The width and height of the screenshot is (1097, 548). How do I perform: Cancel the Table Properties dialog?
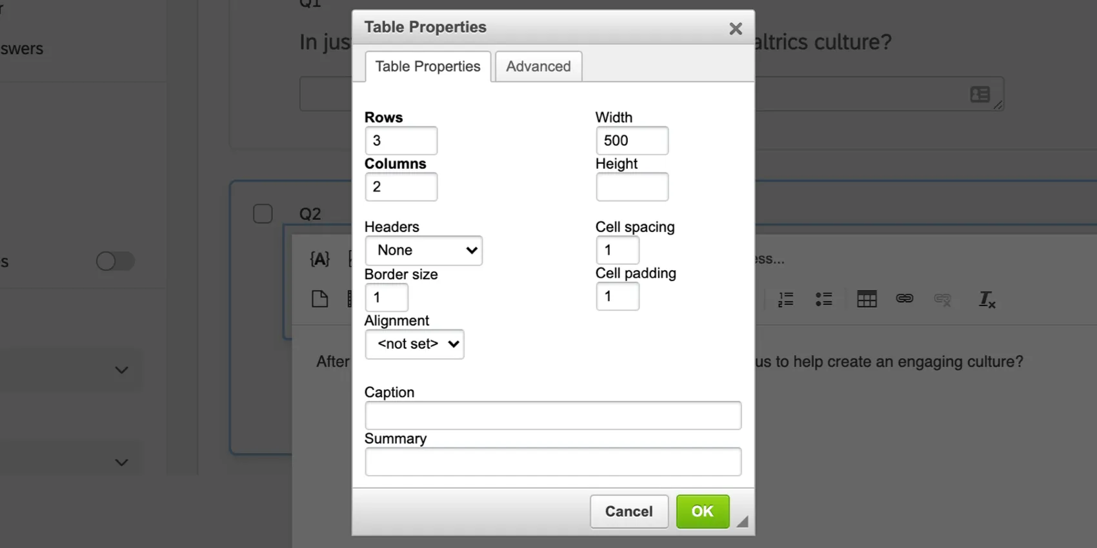(x=629, y=511)
